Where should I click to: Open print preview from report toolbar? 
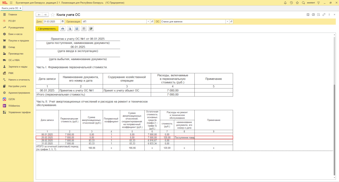(x=70, y=29)
